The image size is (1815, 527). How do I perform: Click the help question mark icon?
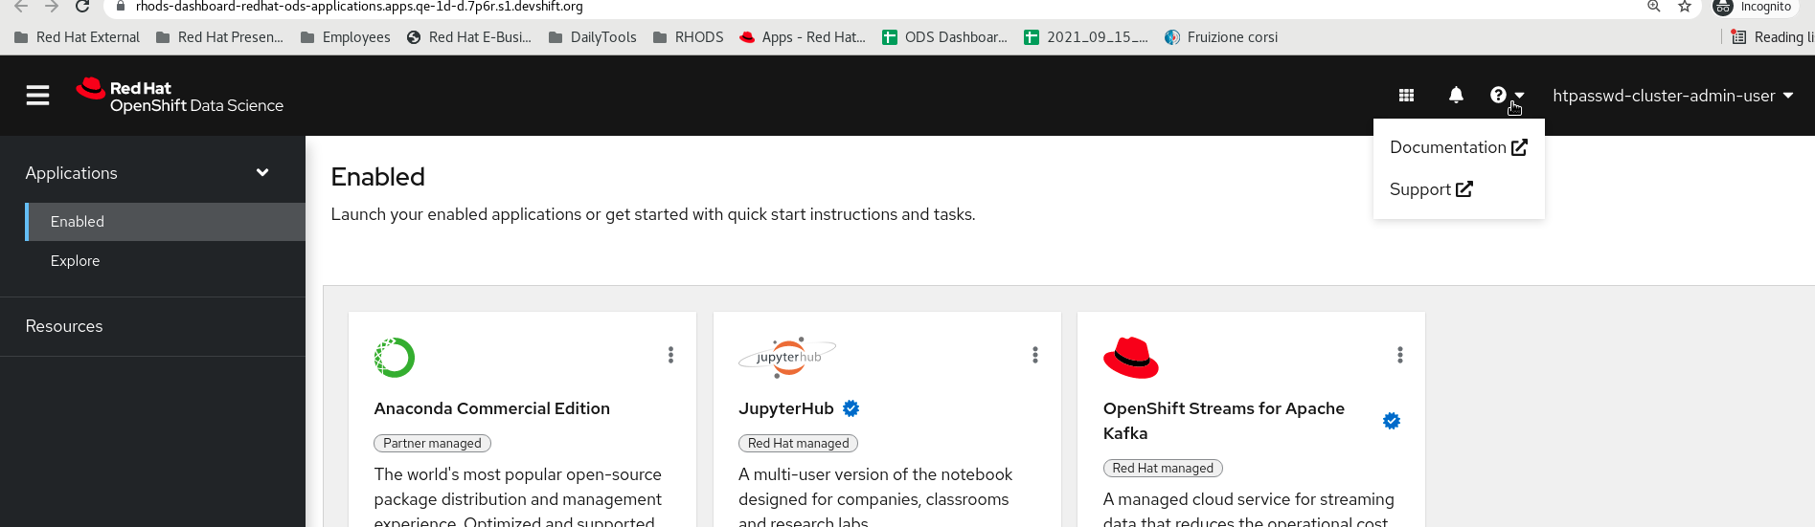click(x=1499, y=96)
